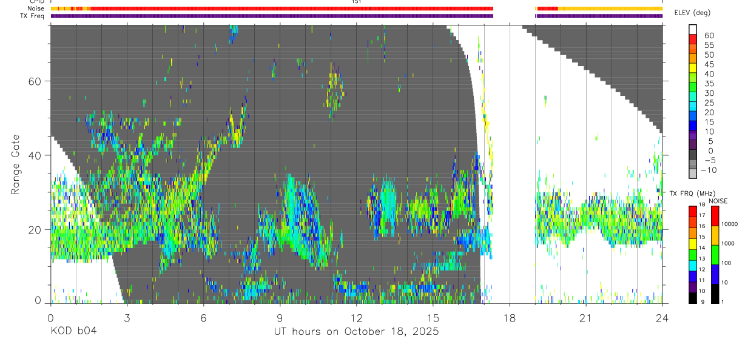Image resolution: width=745 pixels, height=344 pixels.
Task: Click the black 9–10 MHz swatch in TX FRQ scale
Action: coord(693,298)
